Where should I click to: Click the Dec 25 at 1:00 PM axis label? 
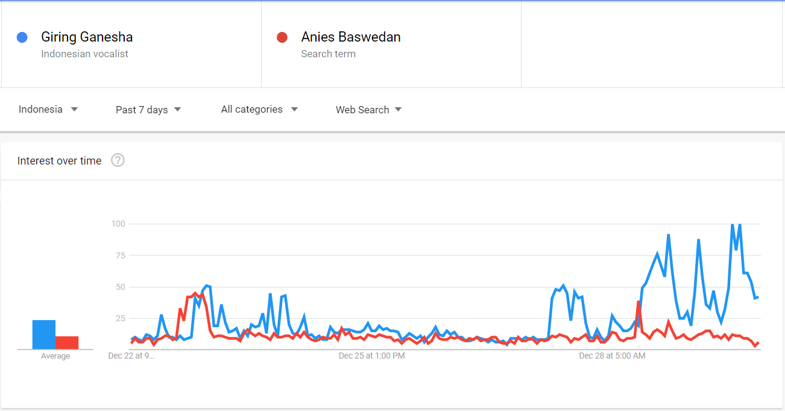[x=371, y=356]
